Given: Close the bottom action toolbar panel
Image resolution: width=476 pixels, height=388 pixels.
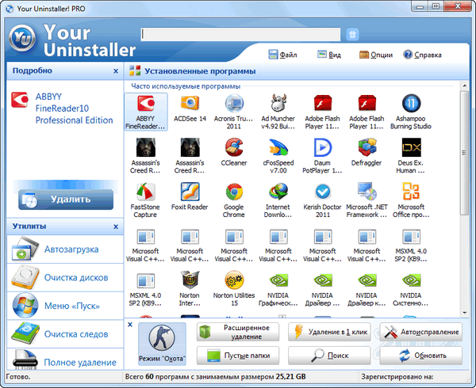Looking at the screenshot, I should pos(130,324).
